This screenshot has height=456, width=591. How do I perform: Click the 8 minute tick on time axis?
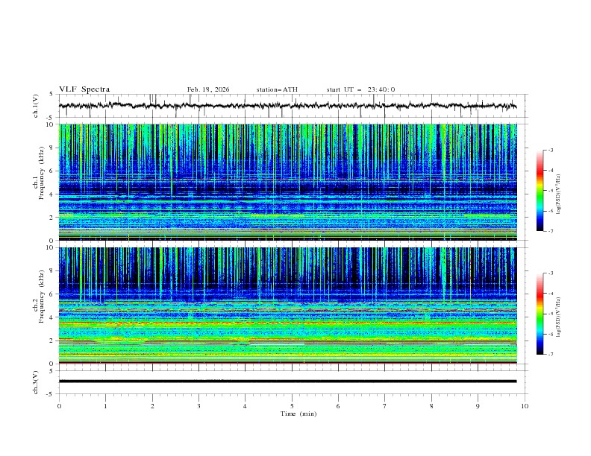pos(431,405)
